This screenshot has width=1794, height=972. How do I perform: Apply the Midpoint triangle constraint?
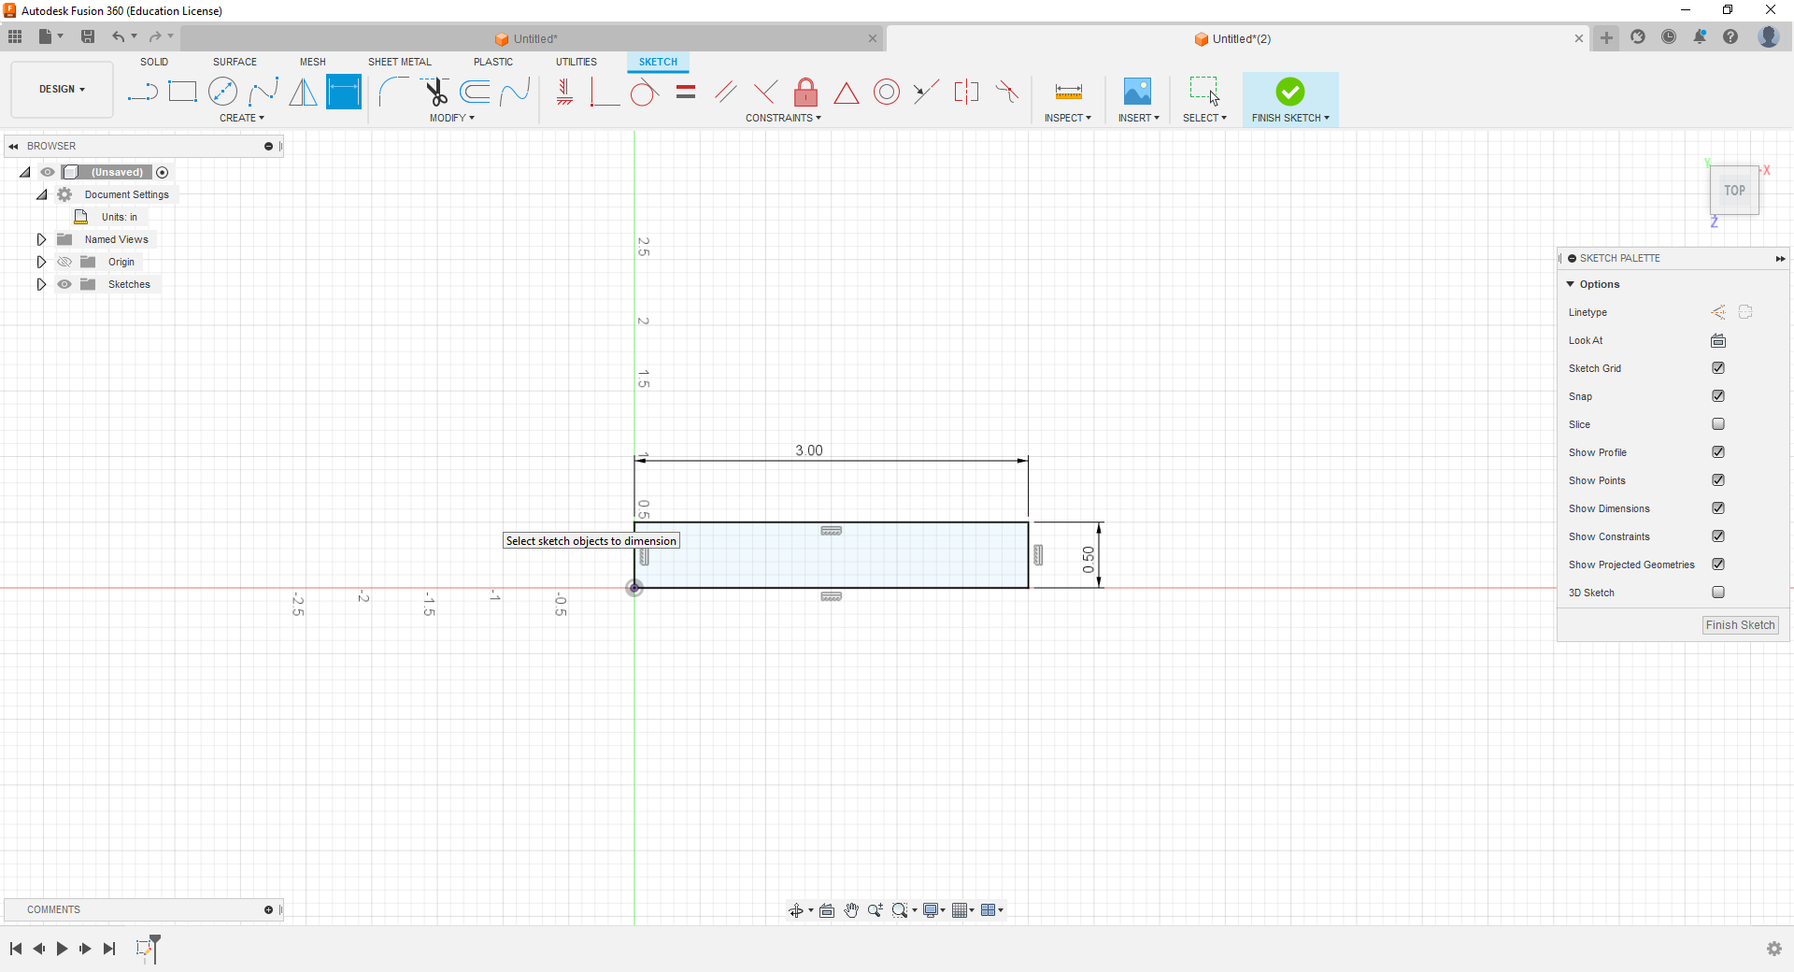tap(846, 92)
